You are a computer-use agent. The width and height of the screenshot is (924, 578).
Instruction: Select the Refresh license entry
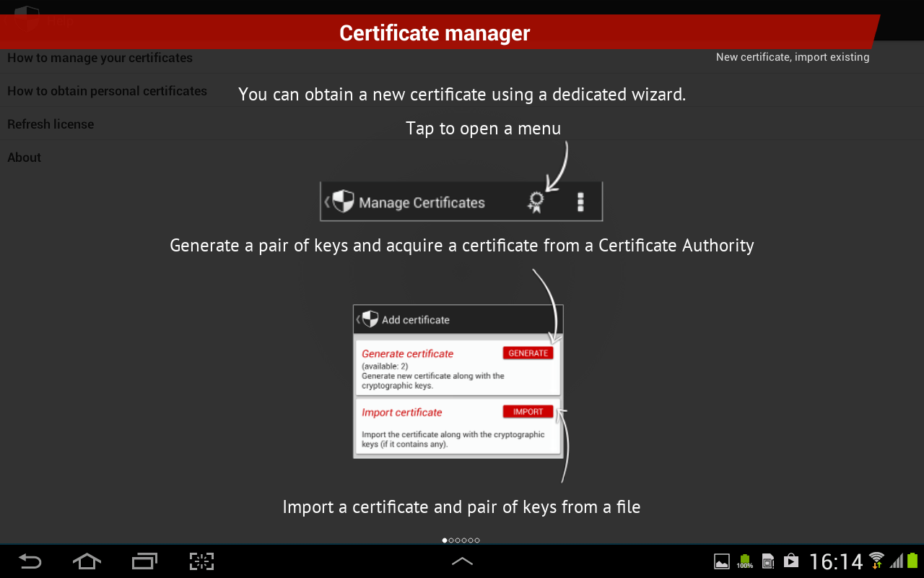(x=51, y=124)
